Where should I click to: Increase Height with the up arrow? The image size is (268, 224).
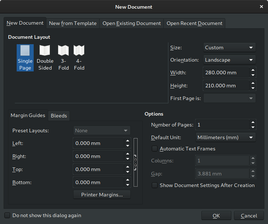pos(253,83)
